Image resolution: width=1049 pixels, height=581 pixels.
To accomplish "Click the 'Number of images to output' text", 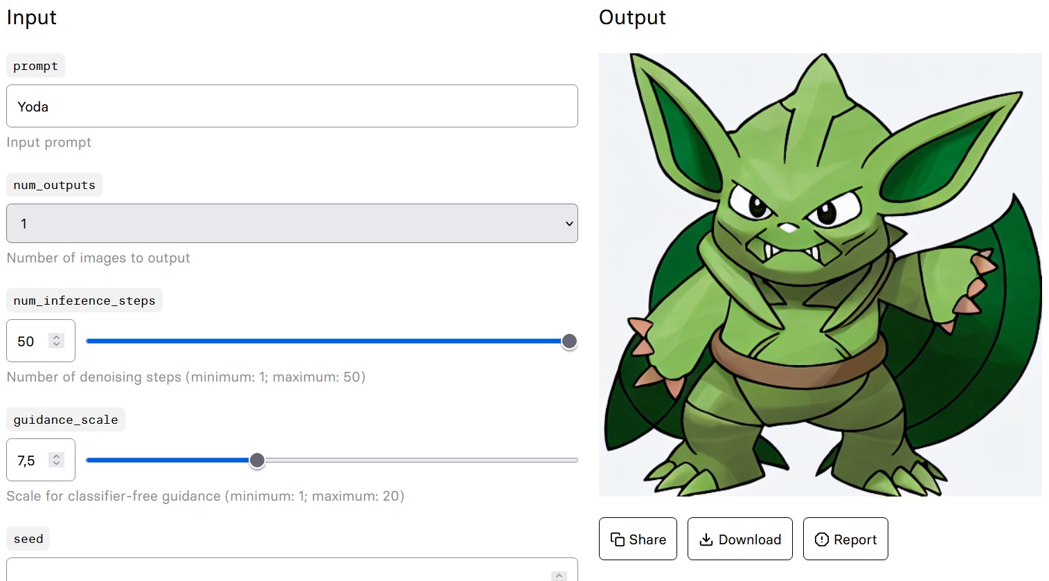I will coord(98,258).
